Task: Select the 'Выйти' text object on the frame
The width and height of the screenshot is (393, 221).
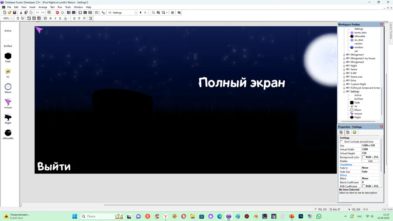Action: pos(54,166)
